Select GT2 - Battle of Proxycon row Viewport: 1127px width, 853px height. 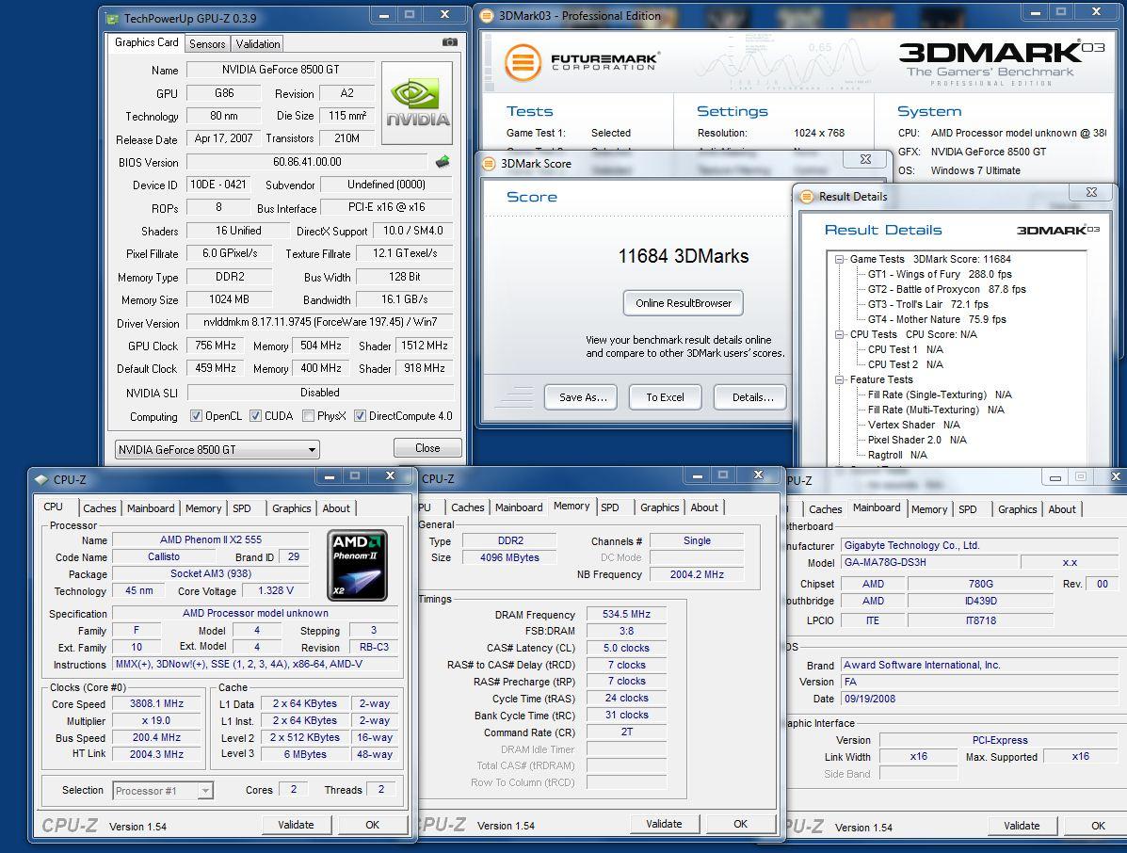coord(946,289)
